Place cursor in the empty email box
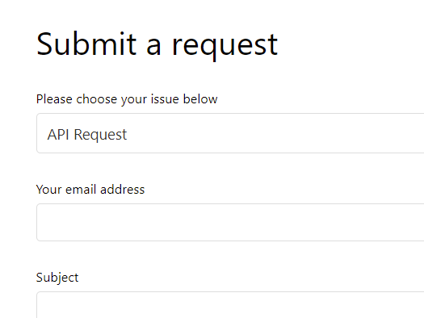This screenshot has width=424, height=318. point(230,222)
